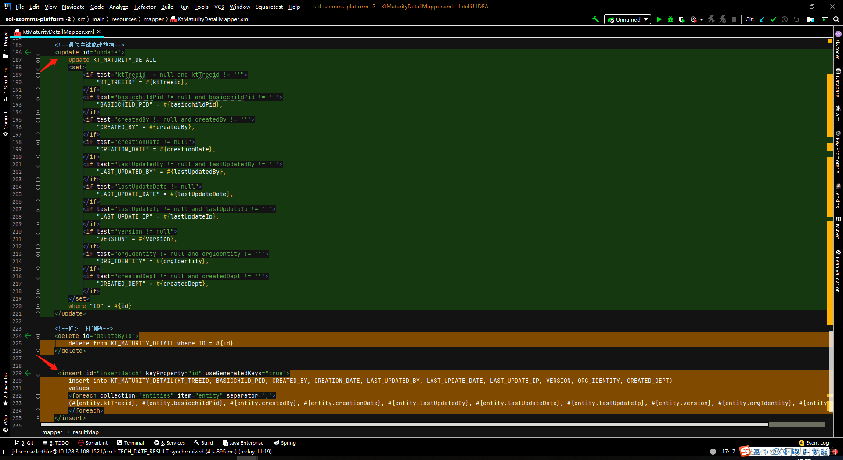Open the SonarLint tool window

point(93,443)
